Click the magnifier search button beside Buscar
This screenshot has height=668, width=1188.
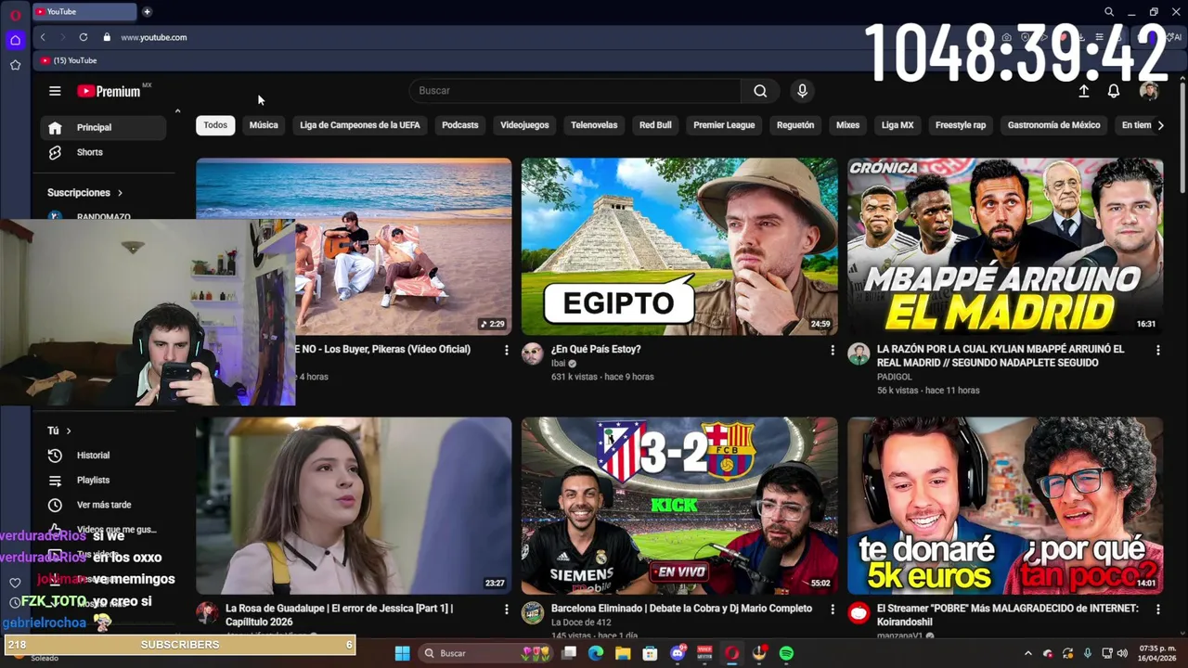point(760,91)
